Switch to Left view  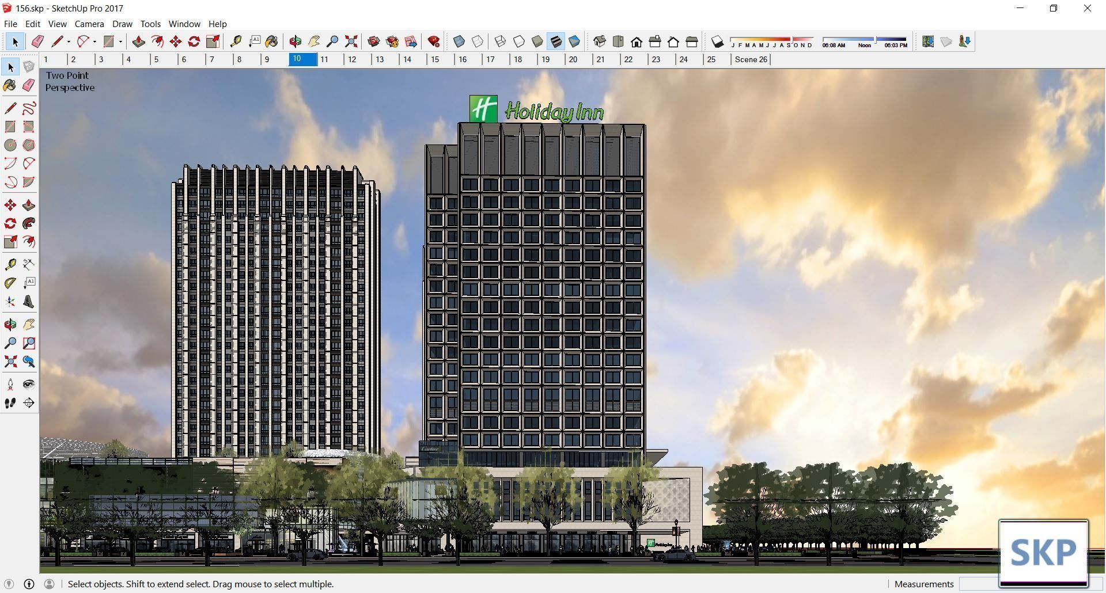[692, 41]
